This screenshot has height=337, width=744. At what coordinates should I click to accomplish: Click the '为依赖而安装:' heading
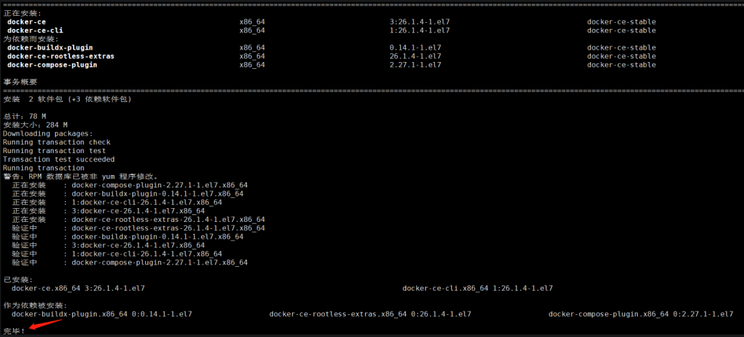tap(31, 39)
